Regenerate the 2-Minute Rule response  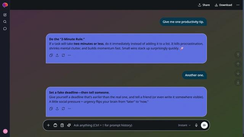pos(63,55)
